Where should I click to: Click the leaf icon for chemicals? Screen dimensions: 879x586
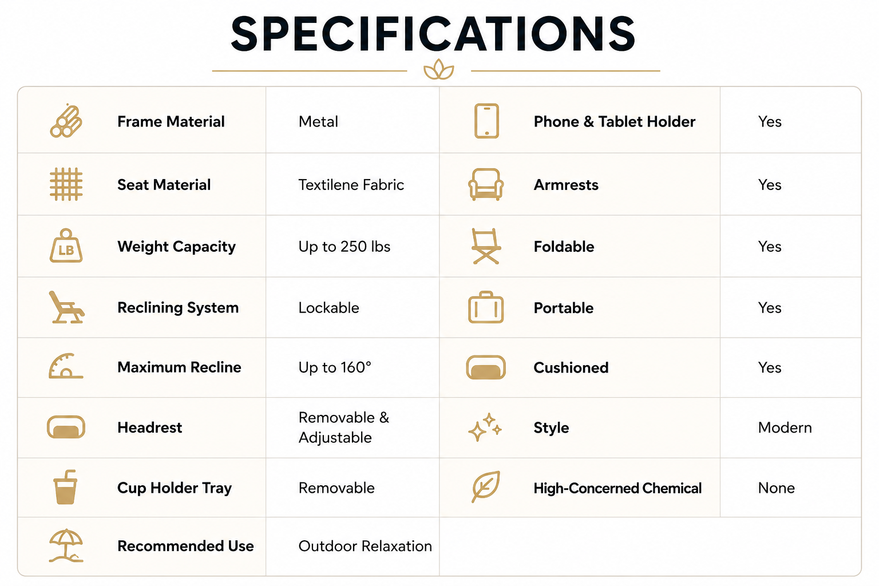click(x=486, y=488)
